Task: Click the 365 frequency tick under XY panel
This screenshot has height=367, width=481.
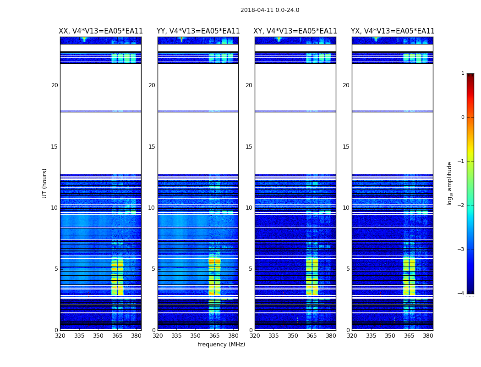Action: coord(312,335)
